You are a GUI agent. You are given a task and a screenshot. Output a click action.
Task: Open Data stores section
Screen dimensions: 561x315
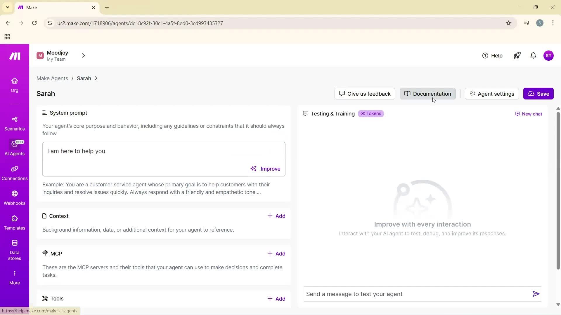tap(14, 250)
